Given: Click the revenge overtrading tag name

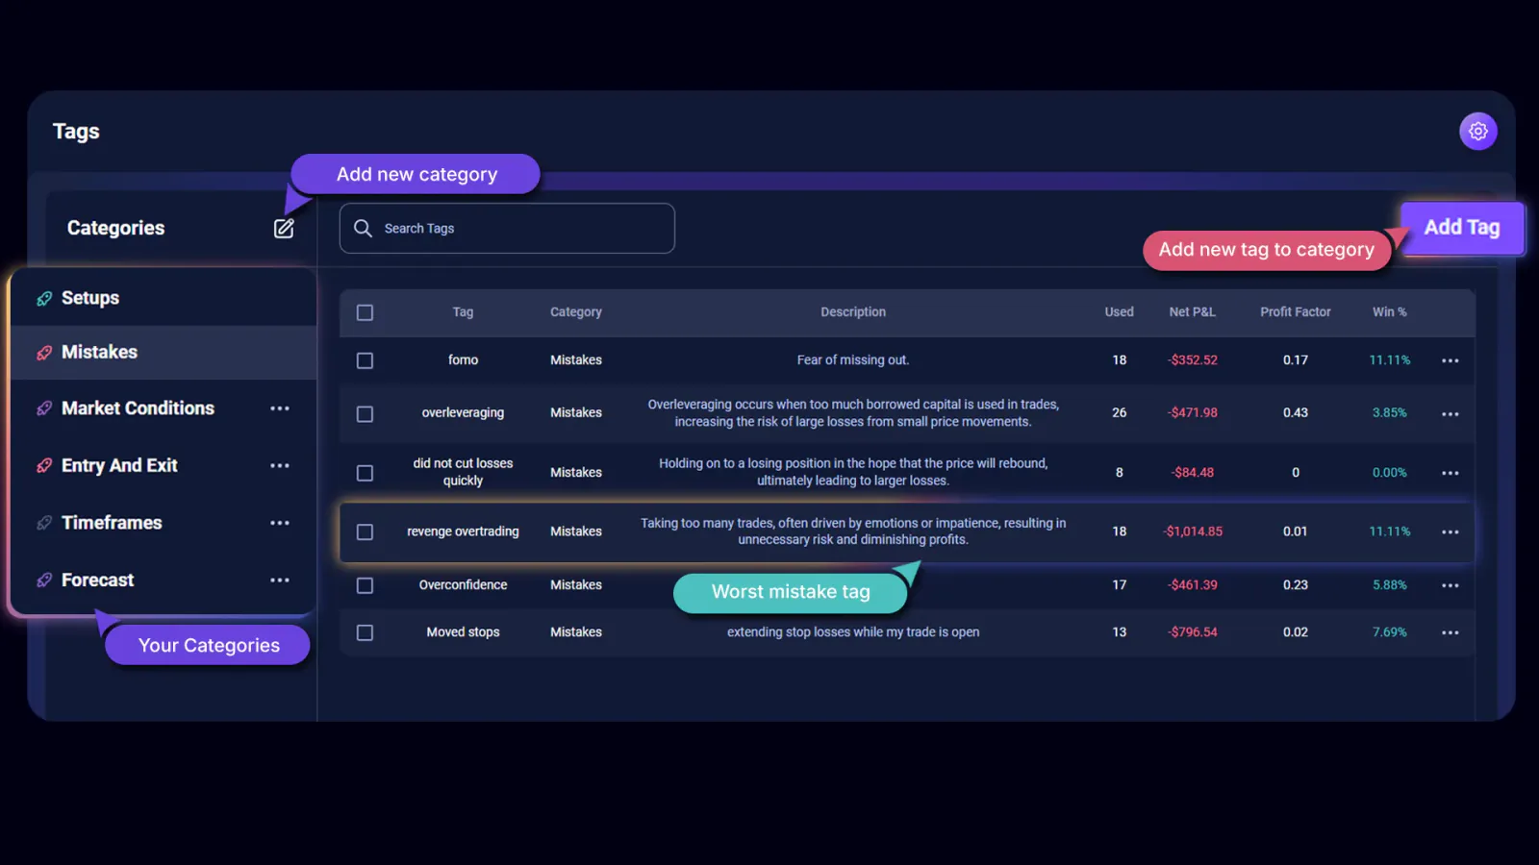Looking at the screenshot, I should click(x=463, y=531).
